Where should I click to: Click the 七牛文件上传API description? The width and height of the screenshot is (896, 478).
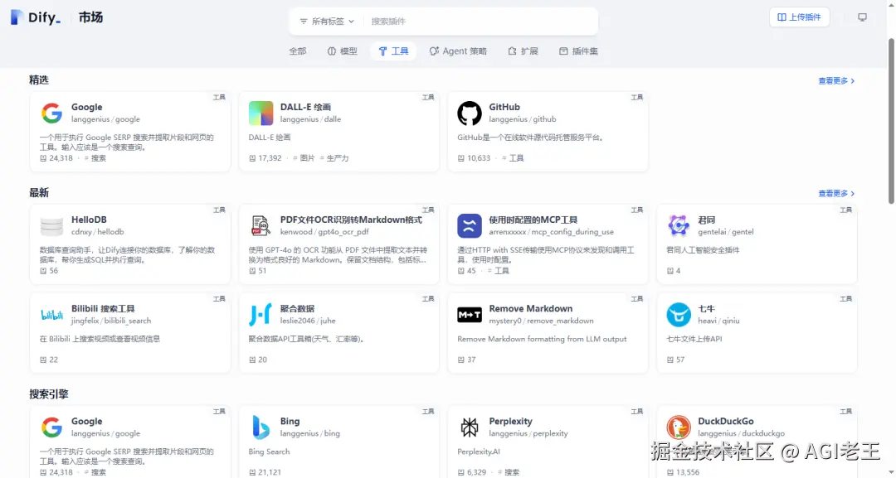tap(694, 339)
